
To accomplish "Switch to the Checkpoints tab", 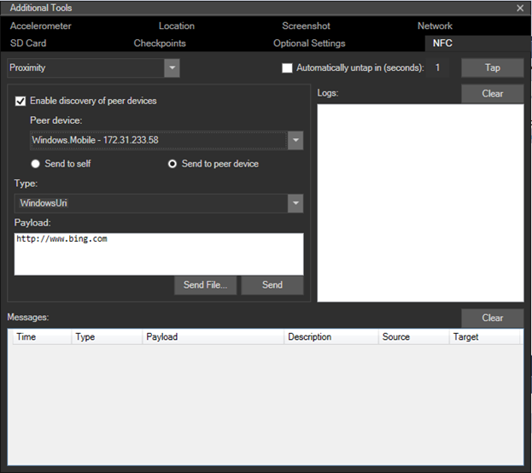I will click(160, 43).
